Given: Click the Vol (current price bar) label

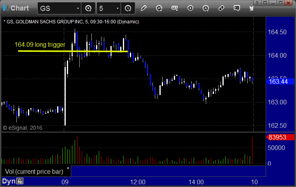Looking at the screenshot, I should (x=34, y=172).
